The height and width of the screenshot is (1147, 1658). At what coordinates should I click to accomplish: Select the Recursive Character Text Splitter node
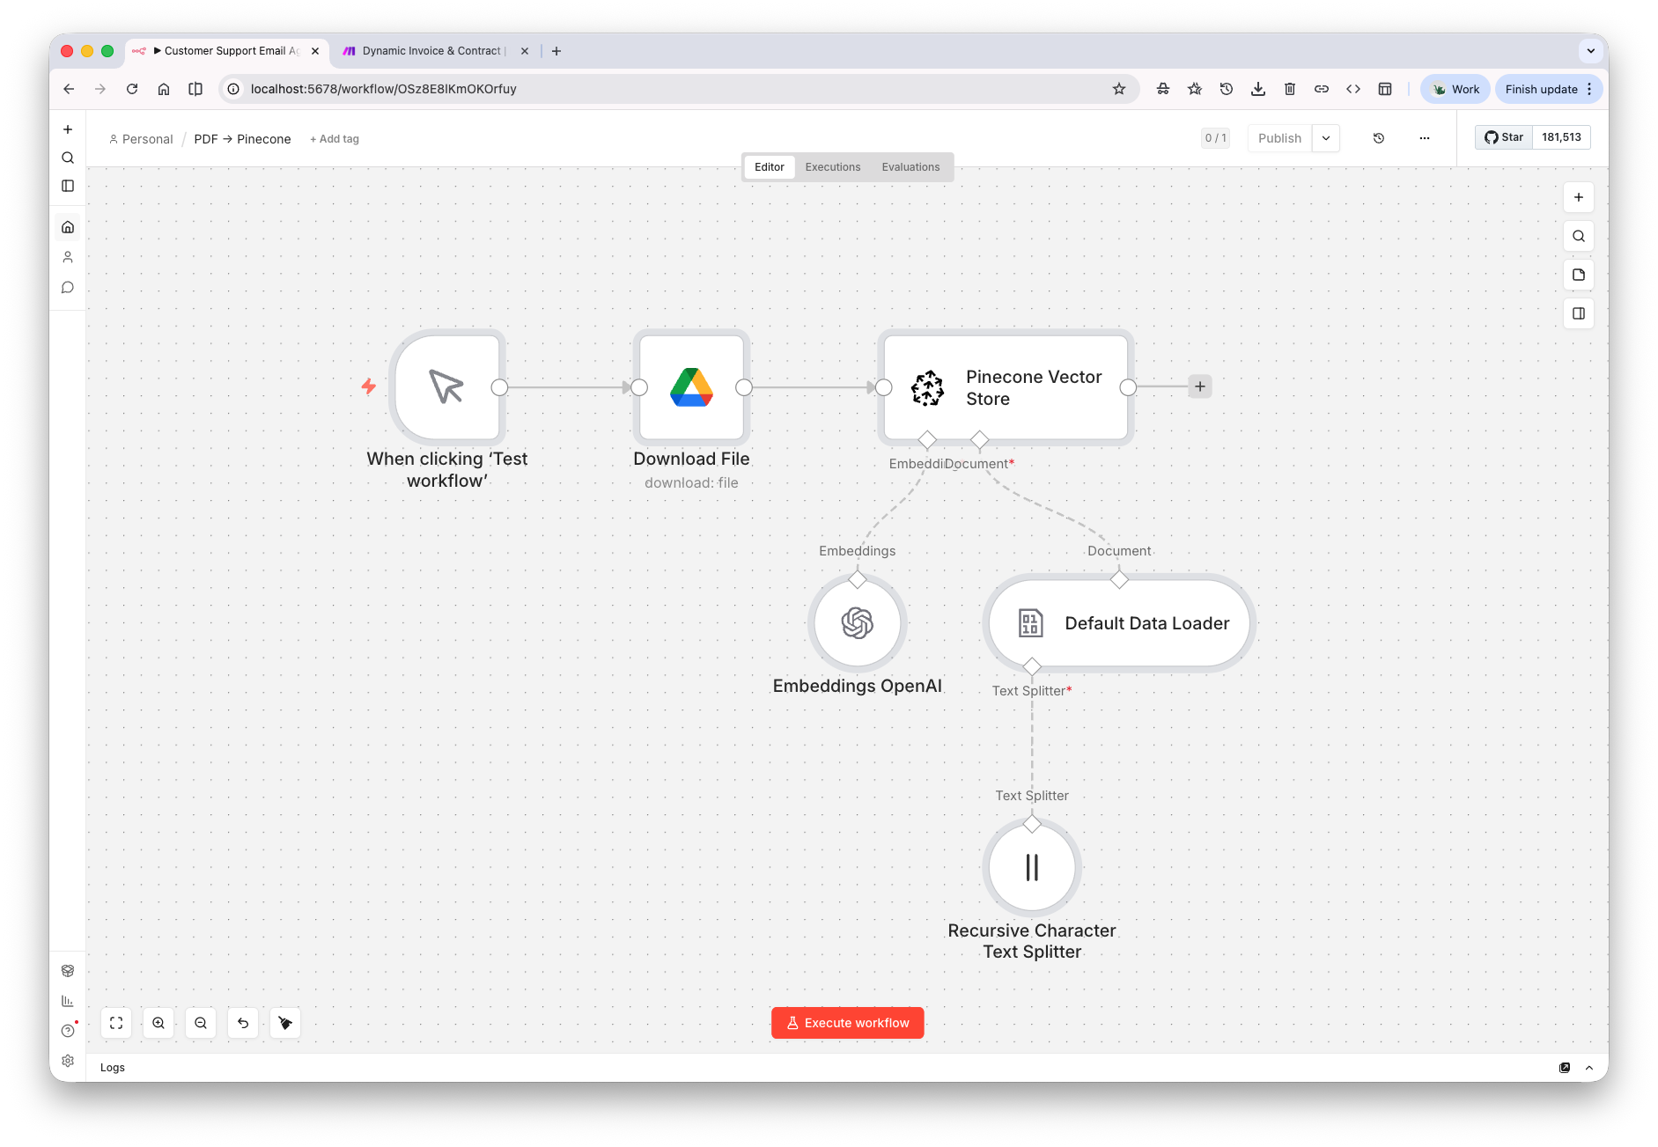coord(1031,867)
